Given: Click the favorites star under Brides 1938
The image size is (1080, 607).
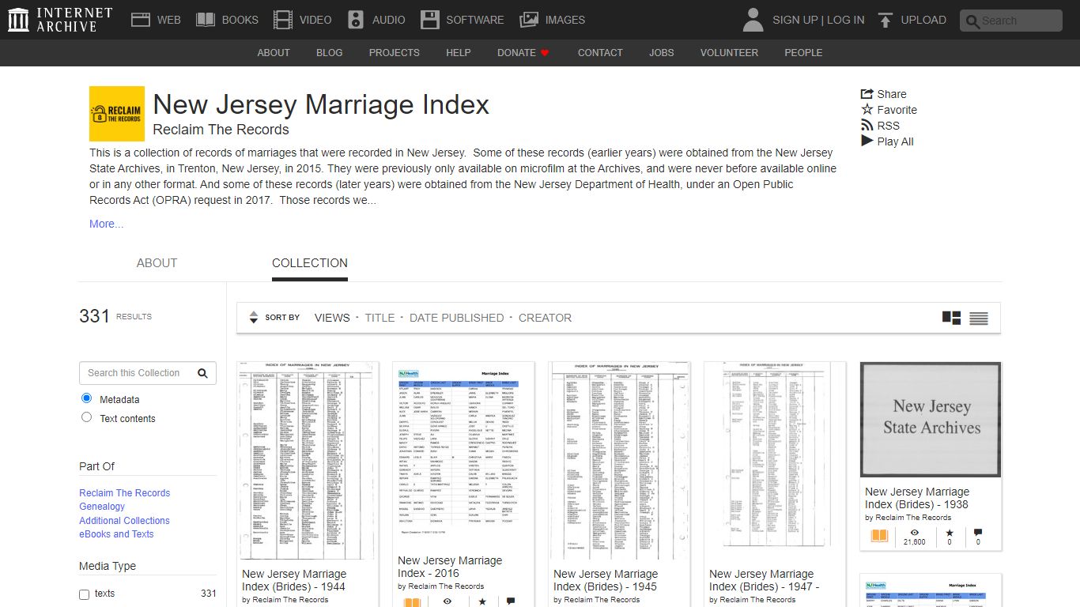Looking at the screenshot, I should pos(950,533).
